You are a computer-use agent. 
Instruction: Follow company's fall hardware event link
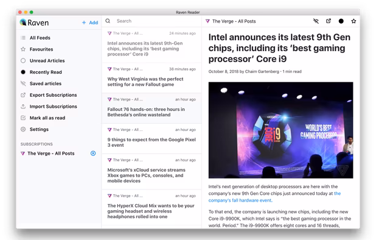pyautogui.click(x=240, y=200)
